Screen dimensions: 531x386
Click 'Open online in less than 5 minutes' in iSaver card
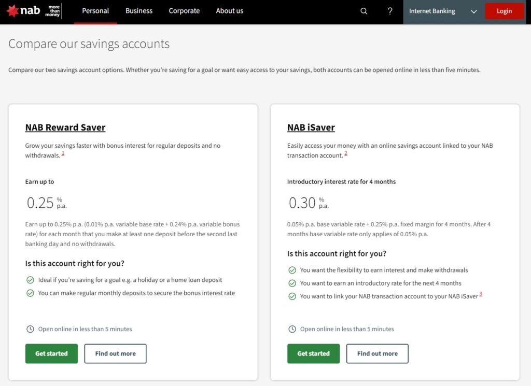point(347,329)
